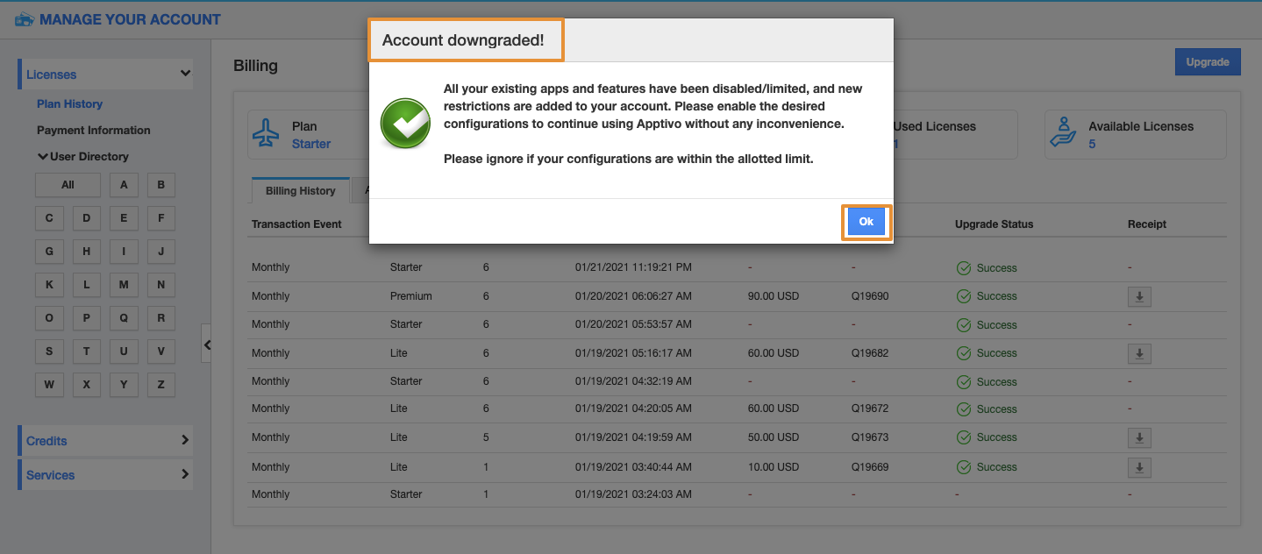Click the Manage Your Account logo icon
Screen dimensions: 1262x554
point(25,19)
